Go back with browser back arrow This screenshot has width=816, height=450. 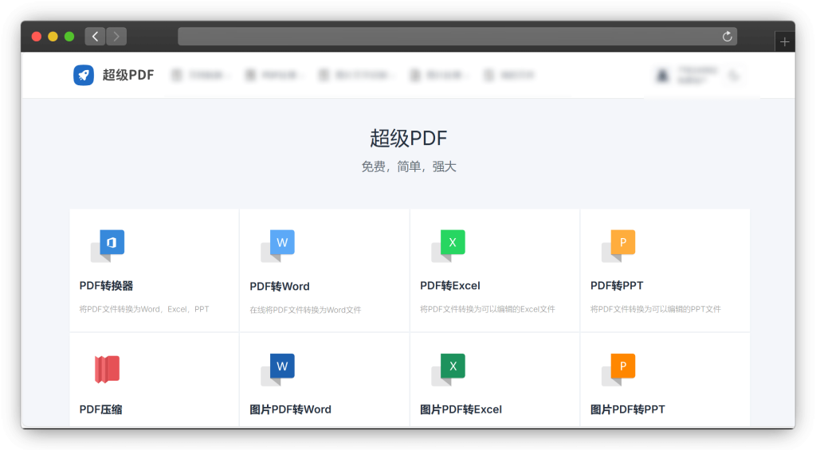[x=96, y=37]
